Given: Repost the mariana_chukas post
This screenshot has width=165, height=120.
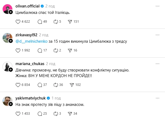Looking at the screenshot, I should click(56, 85).
